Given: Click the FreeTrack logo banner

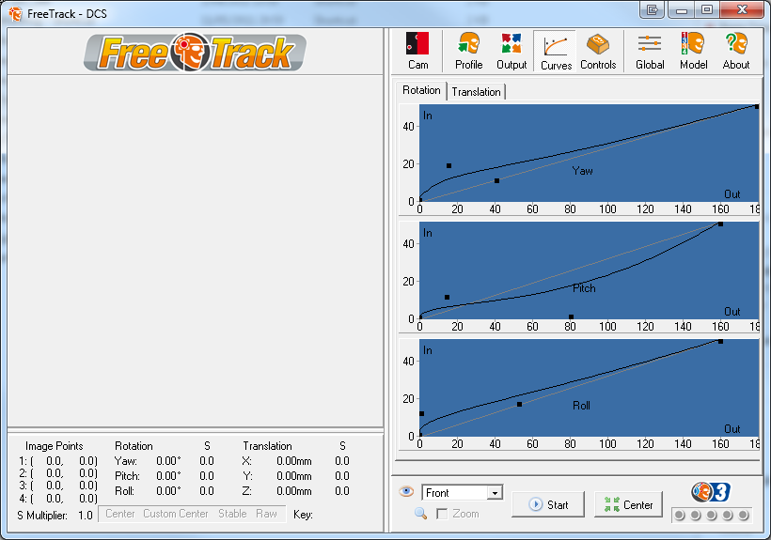Looking at the screenshot, I should tap(195, 52).
